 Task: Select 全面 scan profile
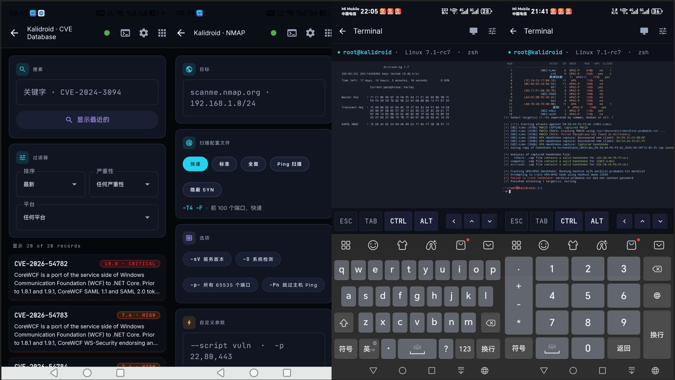click(x=253, y=164)
